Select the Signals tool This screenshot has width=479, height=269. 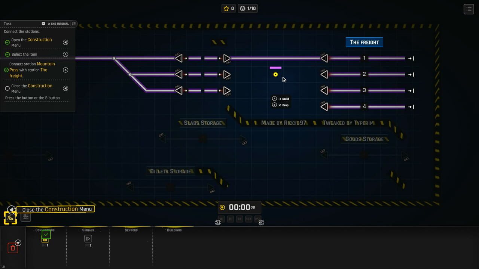point(88,238)
